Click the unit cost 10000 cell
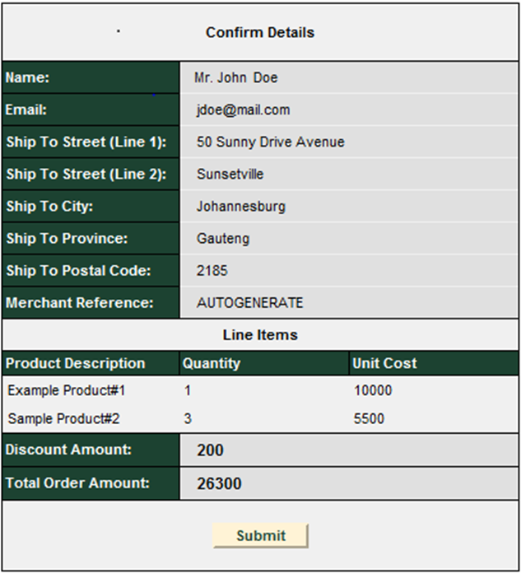 [373, 390]
